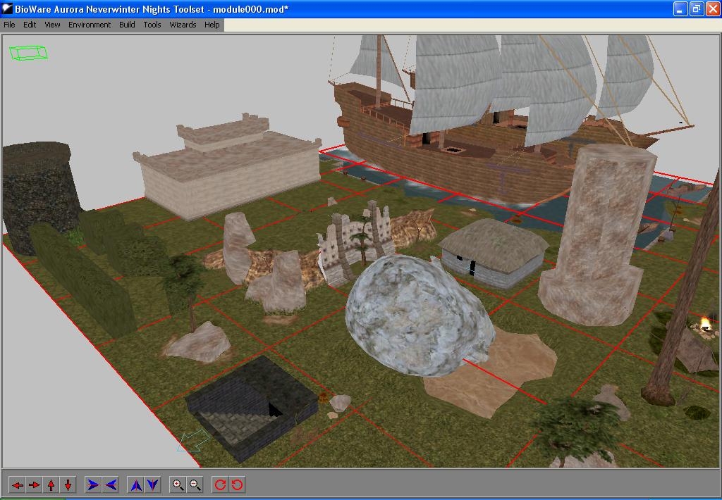Open the Wizards menu
Image resolution: width=722 pixels, height=500 pixels.
click(183, 25)
